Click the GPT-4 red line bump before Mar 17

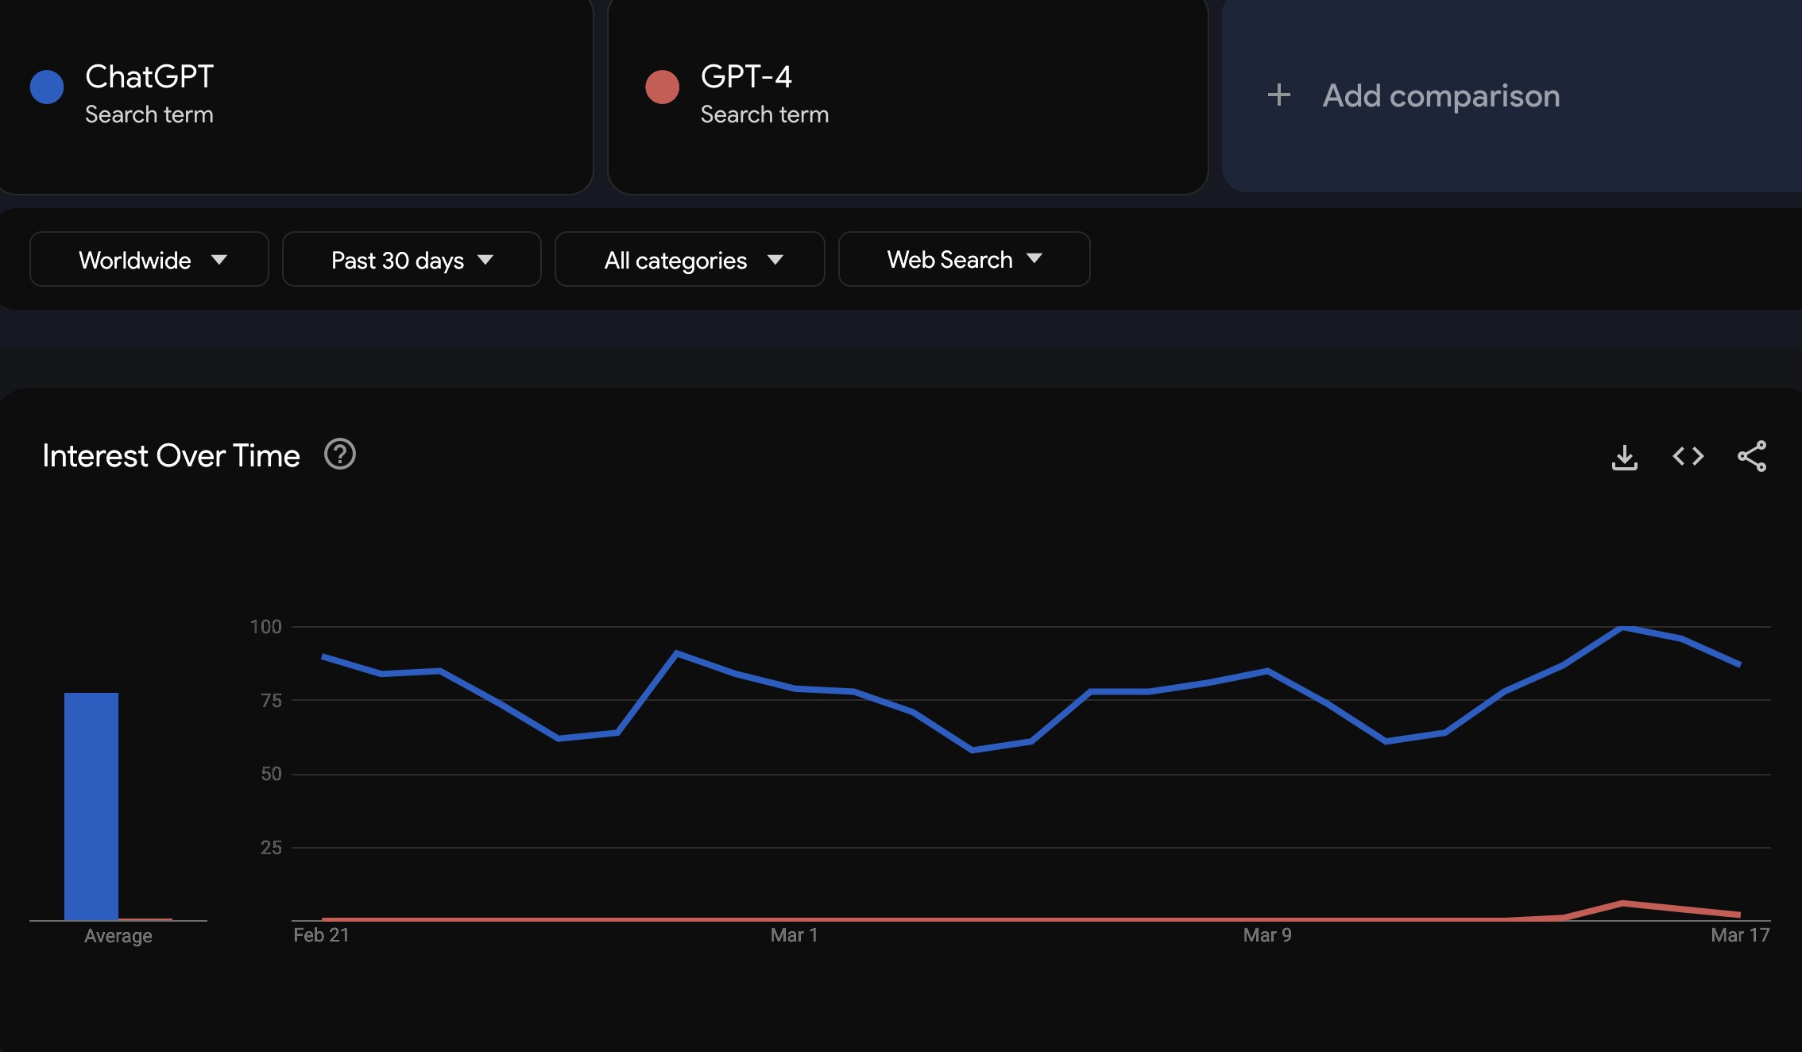(x=1623, y=903)
